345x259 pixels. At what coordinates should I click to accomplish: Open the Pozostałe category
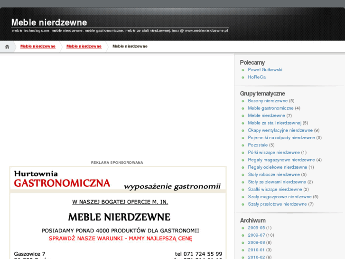pyautogui.click(x=258, y=145)
